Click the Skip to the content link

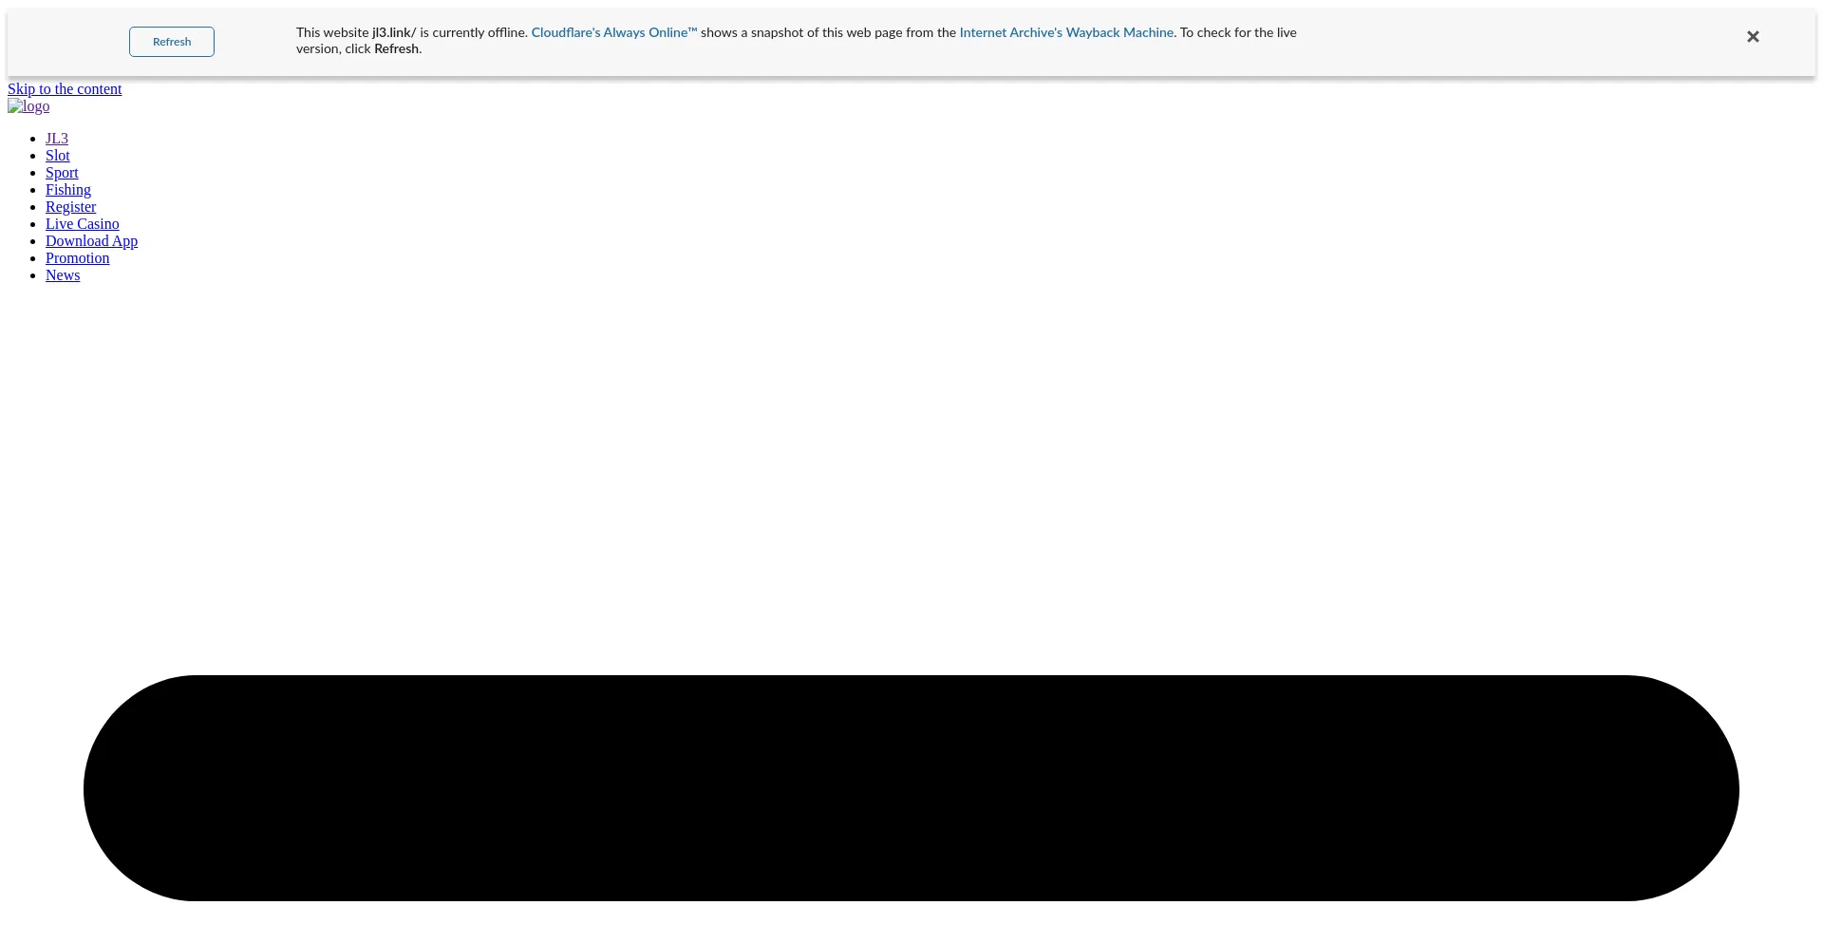tap(65, 89)
